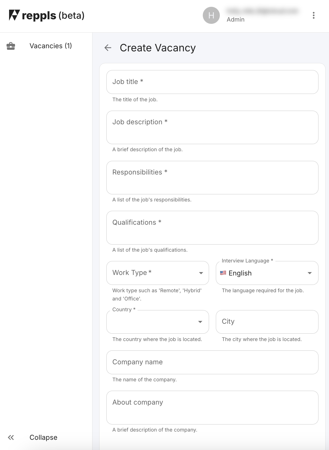The height and width of the screenshot is (450, 329).
Task: Click the admin avatar circle
Action: [211, 15]
